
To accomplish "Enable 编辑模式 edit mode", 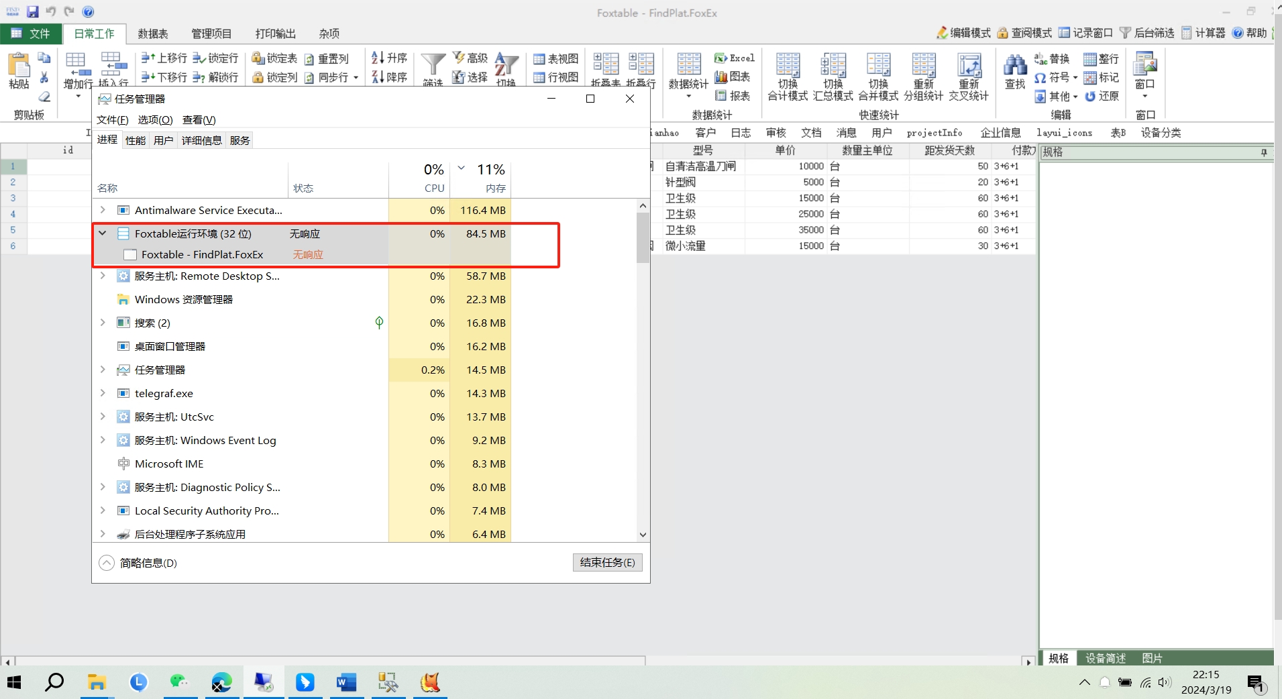I will (963, 33).
